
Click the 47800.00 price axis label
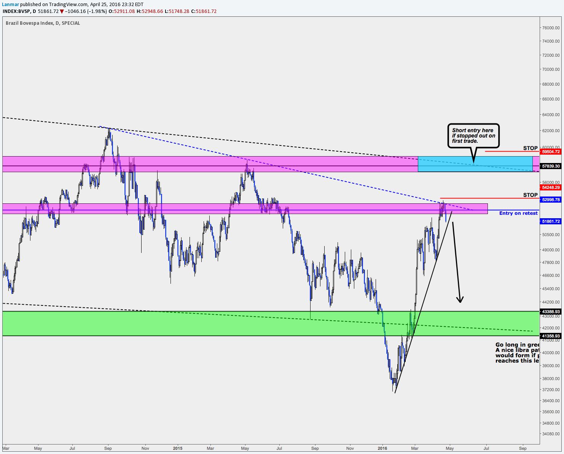click(x=551, y=262)
